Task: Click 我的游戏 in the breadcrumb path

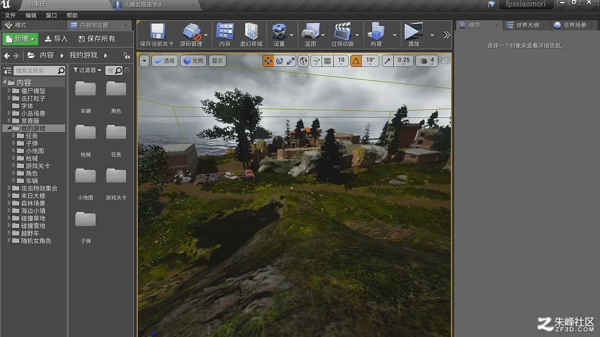Action: [x=83, y=55]
